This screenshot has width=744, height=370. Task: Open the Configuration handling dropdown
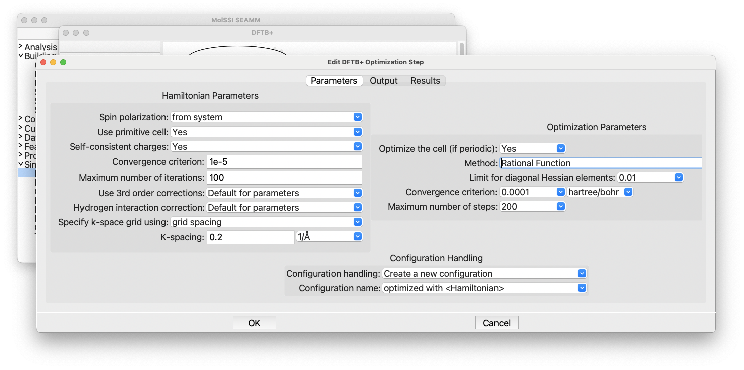484,273
